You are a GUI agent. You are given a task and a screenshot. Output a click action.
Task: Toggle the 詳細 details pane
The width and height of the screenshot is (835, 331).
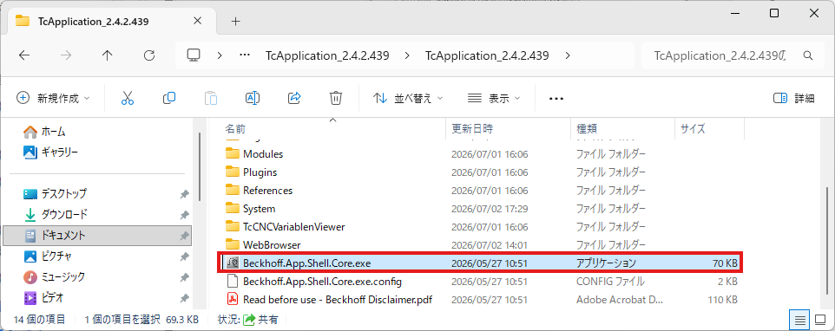pyautogui.click(x=794, y=98)
